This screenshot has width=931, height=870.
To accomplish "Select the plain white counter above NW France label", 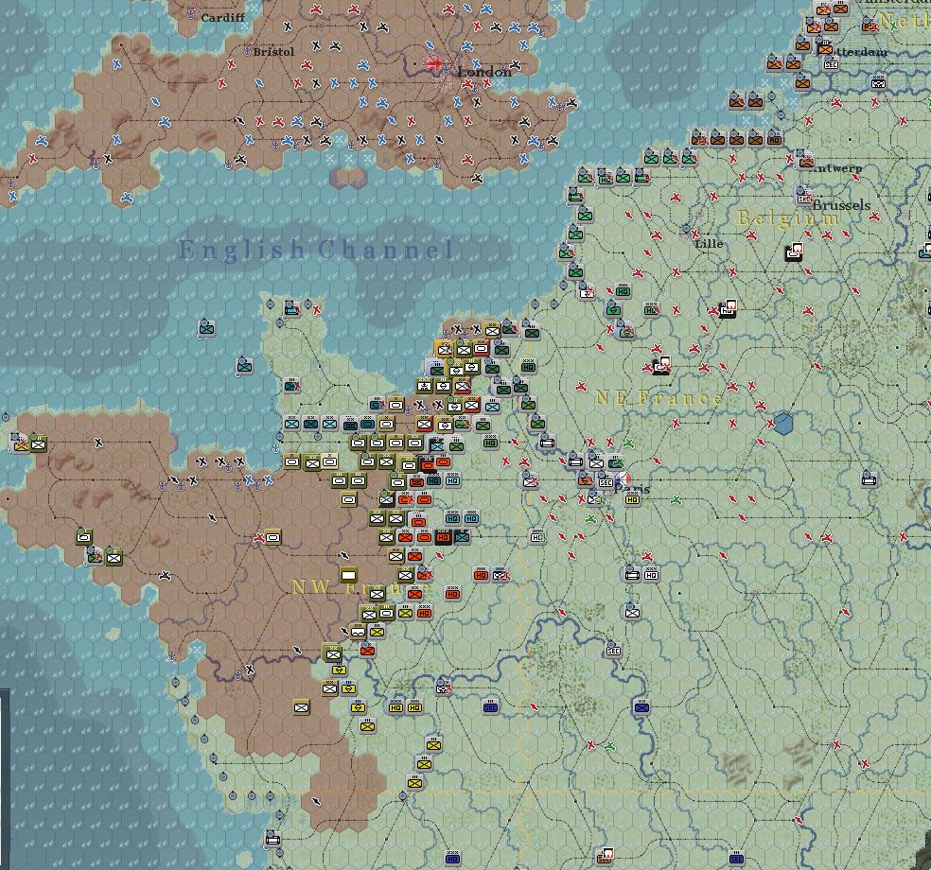I will click(348, 574).
